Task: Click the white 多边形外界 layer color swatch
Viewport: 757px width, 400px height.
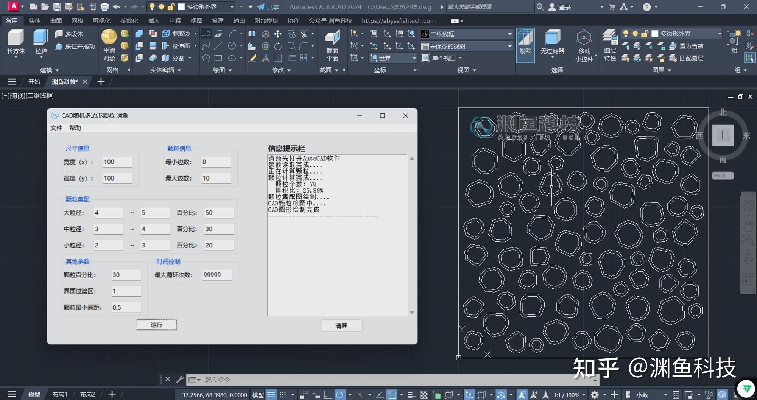Action: [x=654, y=34]
